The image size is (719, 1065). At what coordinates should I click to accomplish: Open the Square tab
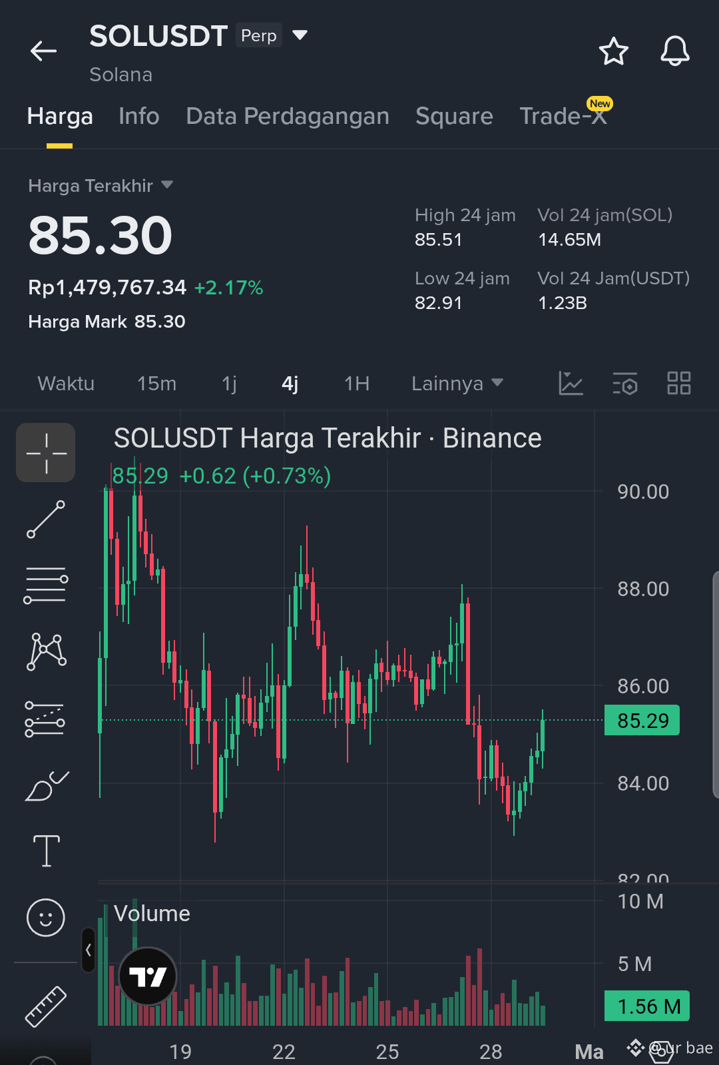click(x=454, y=117)
